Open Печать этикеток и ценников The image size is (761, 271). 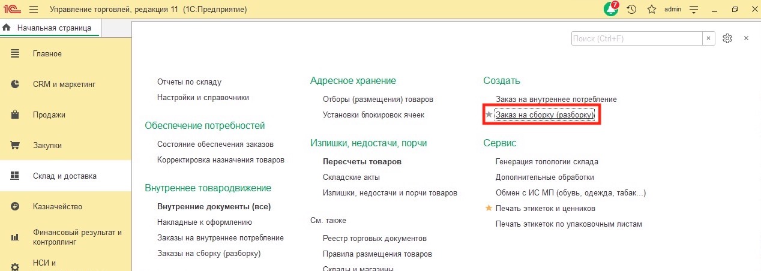tap(546, 209)
